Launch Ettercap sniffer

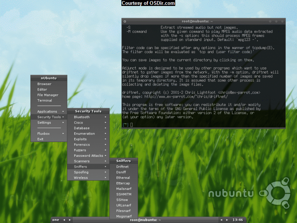124,183
